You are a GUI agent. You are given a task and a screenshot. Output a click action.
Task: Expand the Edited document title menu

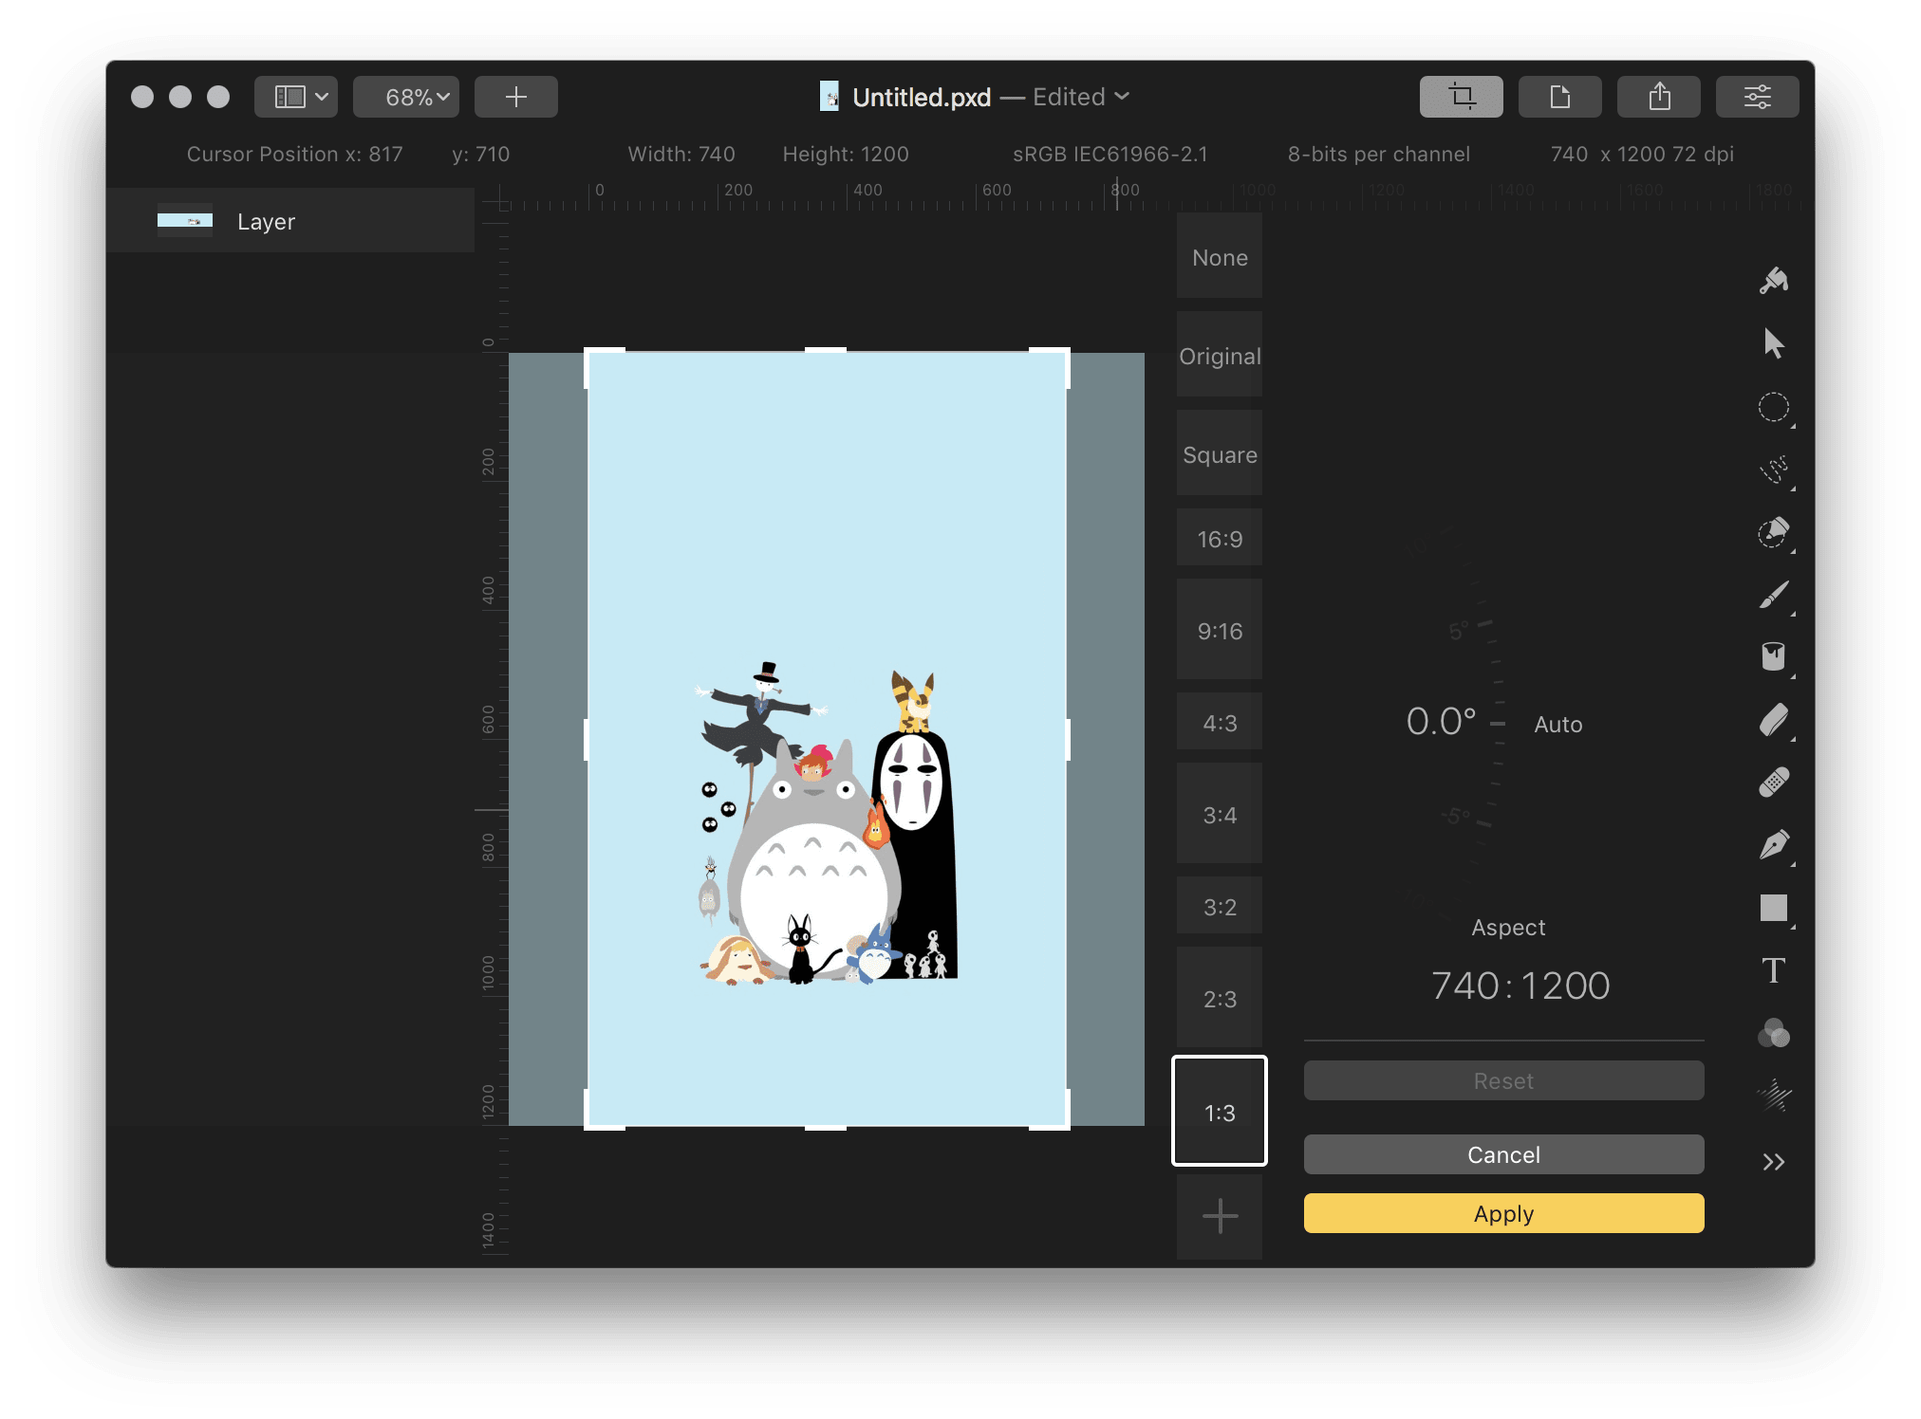tap(1080, 97)
